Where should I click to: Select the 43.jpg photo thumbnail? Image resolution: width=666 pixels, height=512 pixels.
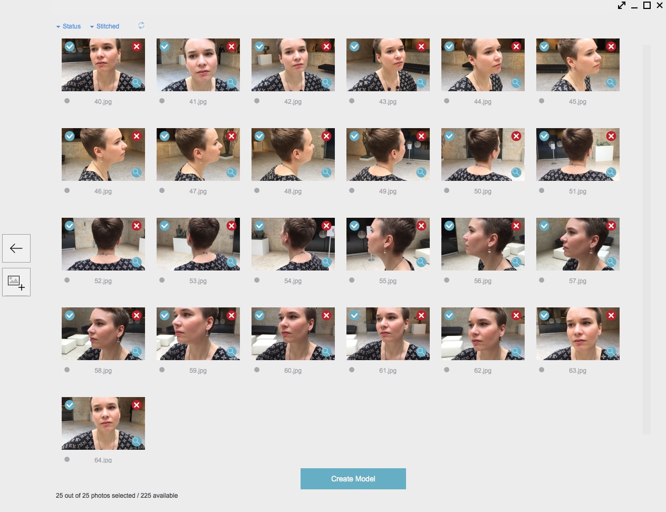click(x=388, y=65)
